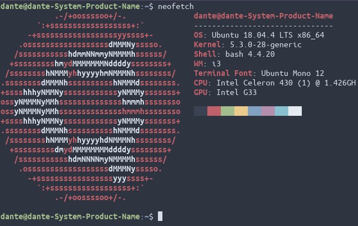Click the cyan palette swatch
The height and width of the screenshot is (226, 358).
[281, 111]
